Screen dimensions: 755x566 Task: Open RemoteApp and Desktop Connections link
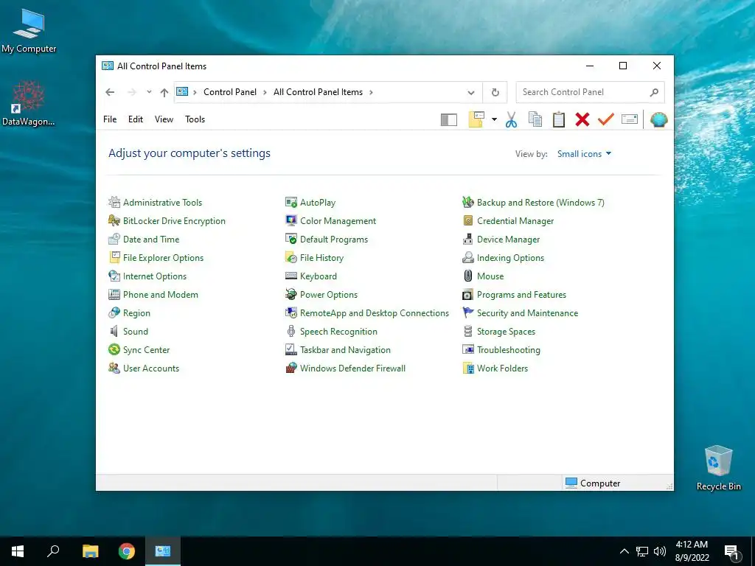pyautogui.click(x=374, y=312)
